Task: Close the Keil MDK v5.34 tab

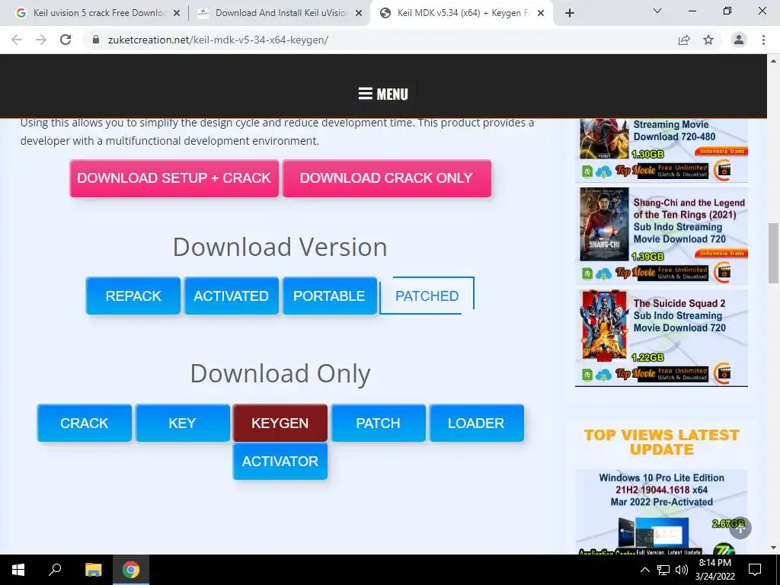Action: (x=541, y=14)
